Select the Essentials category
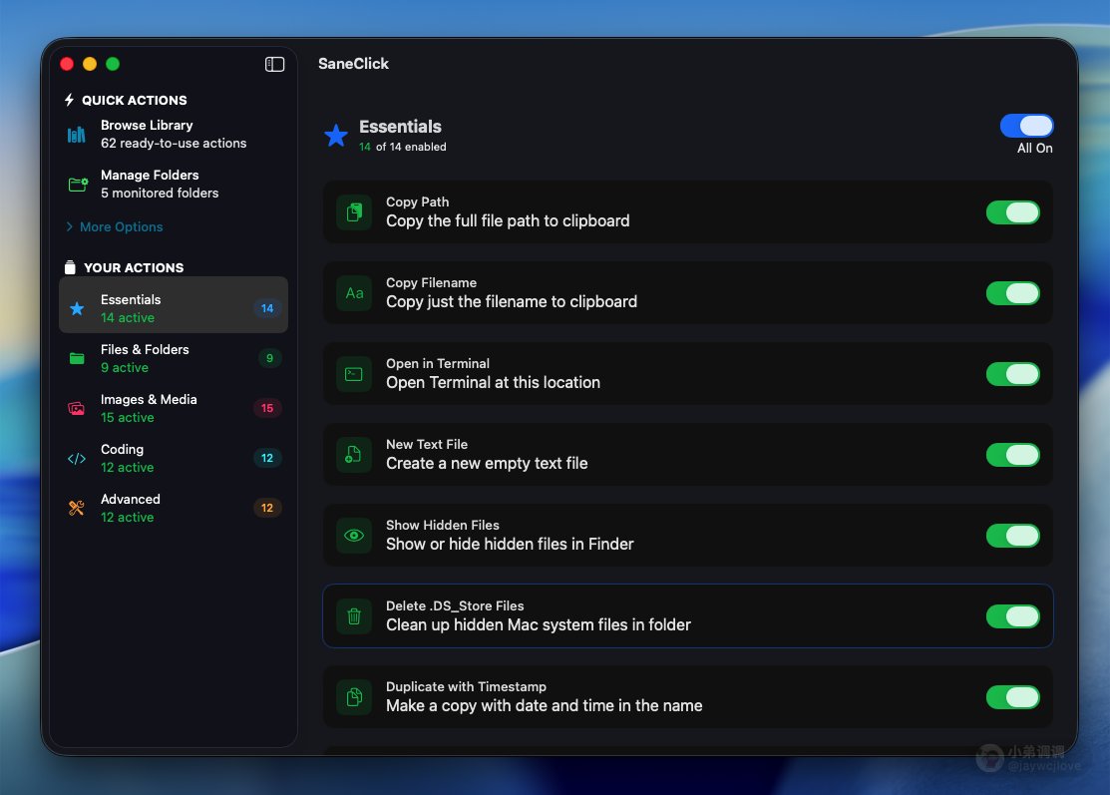 point(174,305)
